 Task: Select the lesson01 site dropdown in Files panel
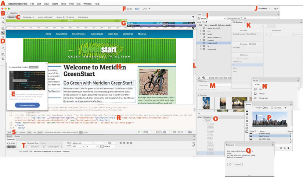pyautogui.click(x=212, y=19)
